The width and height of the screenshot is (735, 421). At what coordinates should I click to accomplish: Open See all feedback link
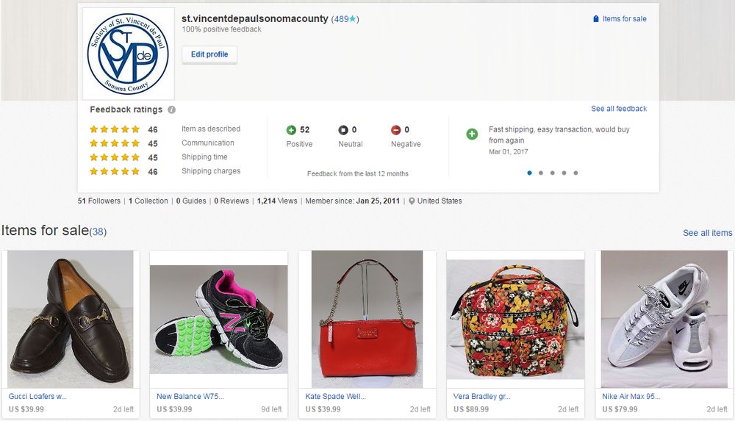point(619,108)
